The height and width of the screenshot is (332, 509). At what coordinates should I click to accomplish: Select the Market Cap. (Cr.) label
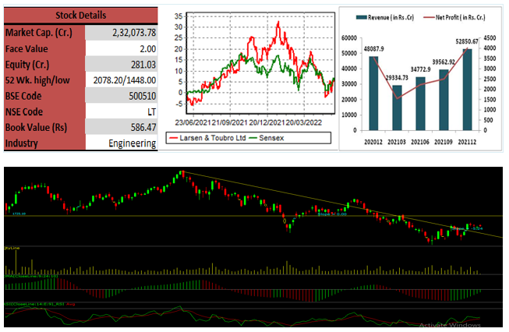tap(39, 33)
